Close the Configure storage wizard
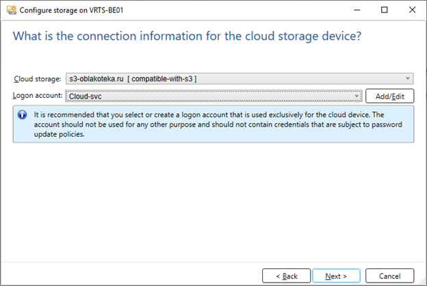Screen dimensions: 427x286 [x=412, y=10]
